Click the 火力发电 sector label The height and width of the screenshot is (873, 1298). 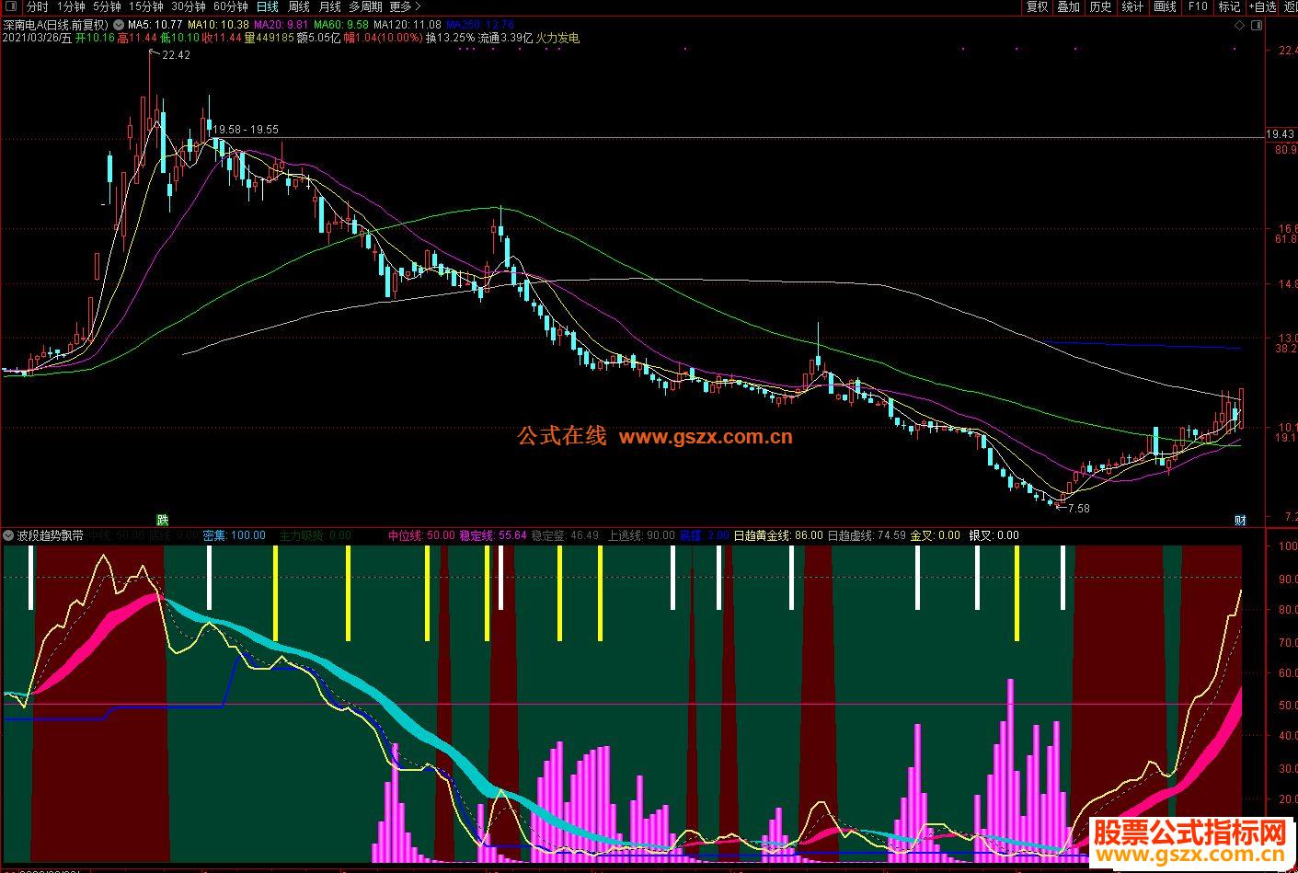click(557, 38)
